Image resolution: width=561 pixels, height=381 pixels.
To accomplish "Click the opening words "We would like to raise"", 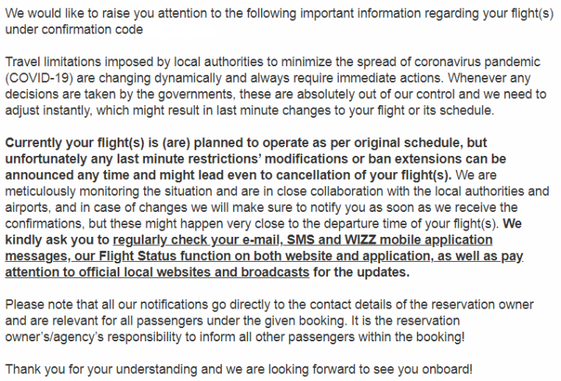I will (x=66, y=12).
